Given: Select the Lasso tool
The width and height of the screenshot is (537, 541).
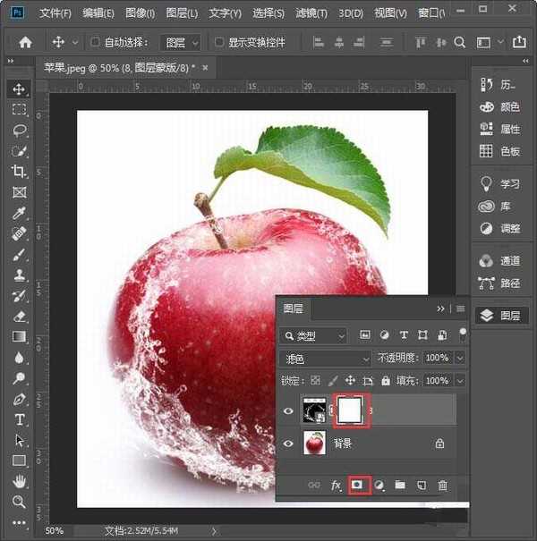Looking at the screenshot, I should pos(19,130).
